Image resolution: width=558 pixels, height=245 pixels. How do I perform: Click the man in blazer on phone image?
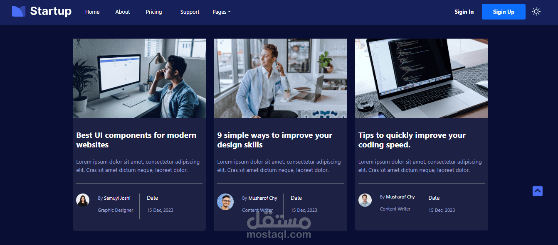click(280, 78)
